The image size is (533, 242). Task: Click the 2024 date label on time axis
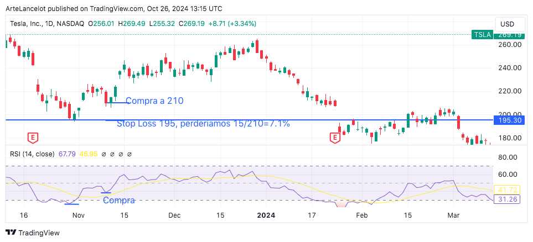coord(266,215)
